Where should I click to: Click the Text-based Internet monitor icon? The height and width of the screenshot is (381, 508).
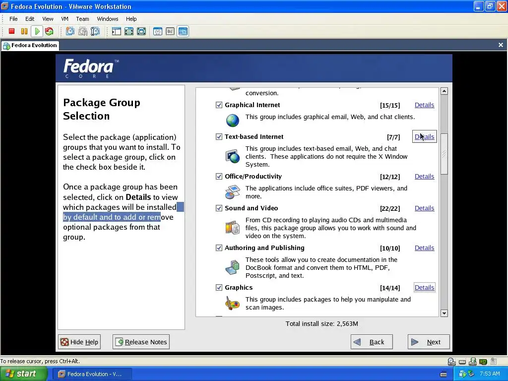(233, 156)
